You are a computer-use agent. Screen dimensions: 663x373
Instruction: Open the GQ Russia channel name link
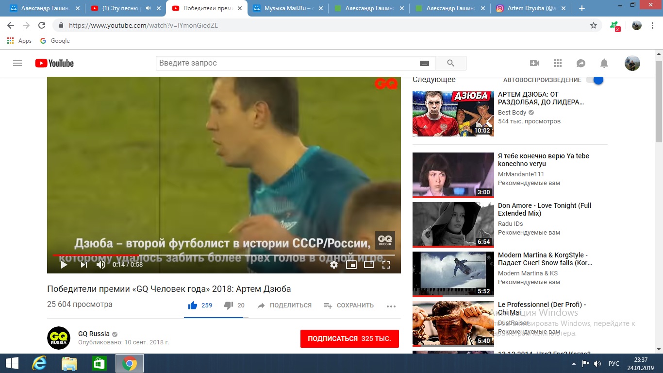(94, 334)
